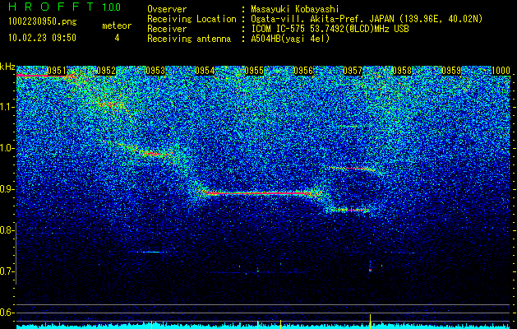Click the 0951 time label

click(57, 71)
